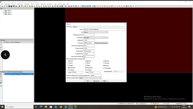Open the green spreadsheet app on the taskbar
The height and width of the screenshot is (109, 193).
(76, 107)
